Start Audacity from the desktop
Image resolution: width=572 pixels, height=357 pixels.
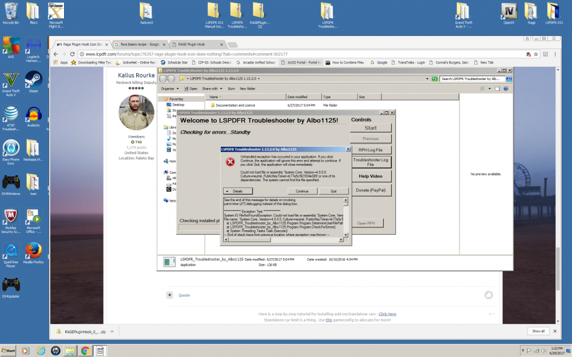[33, 114]
